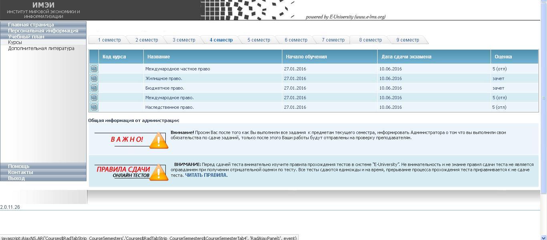
Task: Go to the 9 семестр tab
Action: coord(408,40)
